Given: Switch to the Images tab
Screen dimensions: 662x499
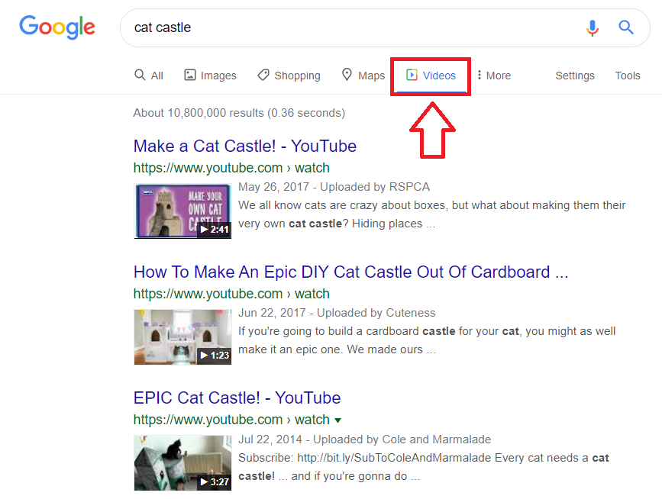Looking at the screenshot, I should (210, 75).
